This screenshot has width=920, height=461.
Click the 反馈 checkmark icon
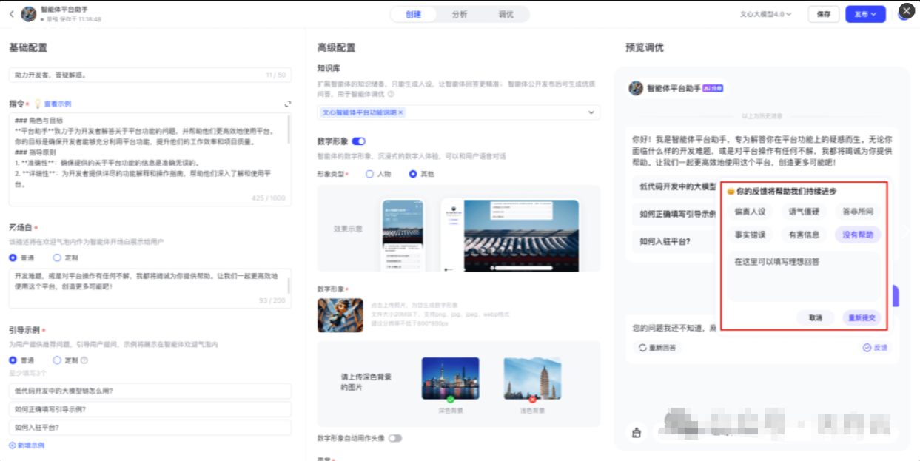[867, 348]
